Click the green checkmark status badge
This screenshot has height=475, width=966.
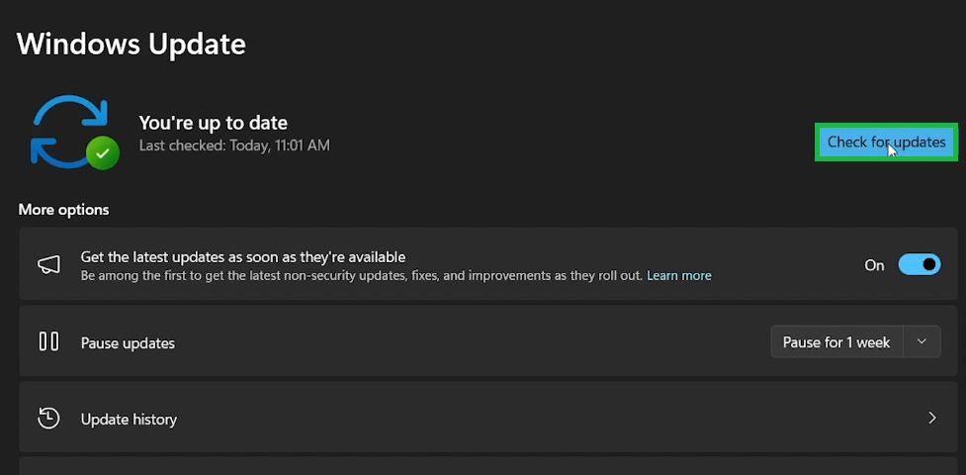tap(103, 152)
